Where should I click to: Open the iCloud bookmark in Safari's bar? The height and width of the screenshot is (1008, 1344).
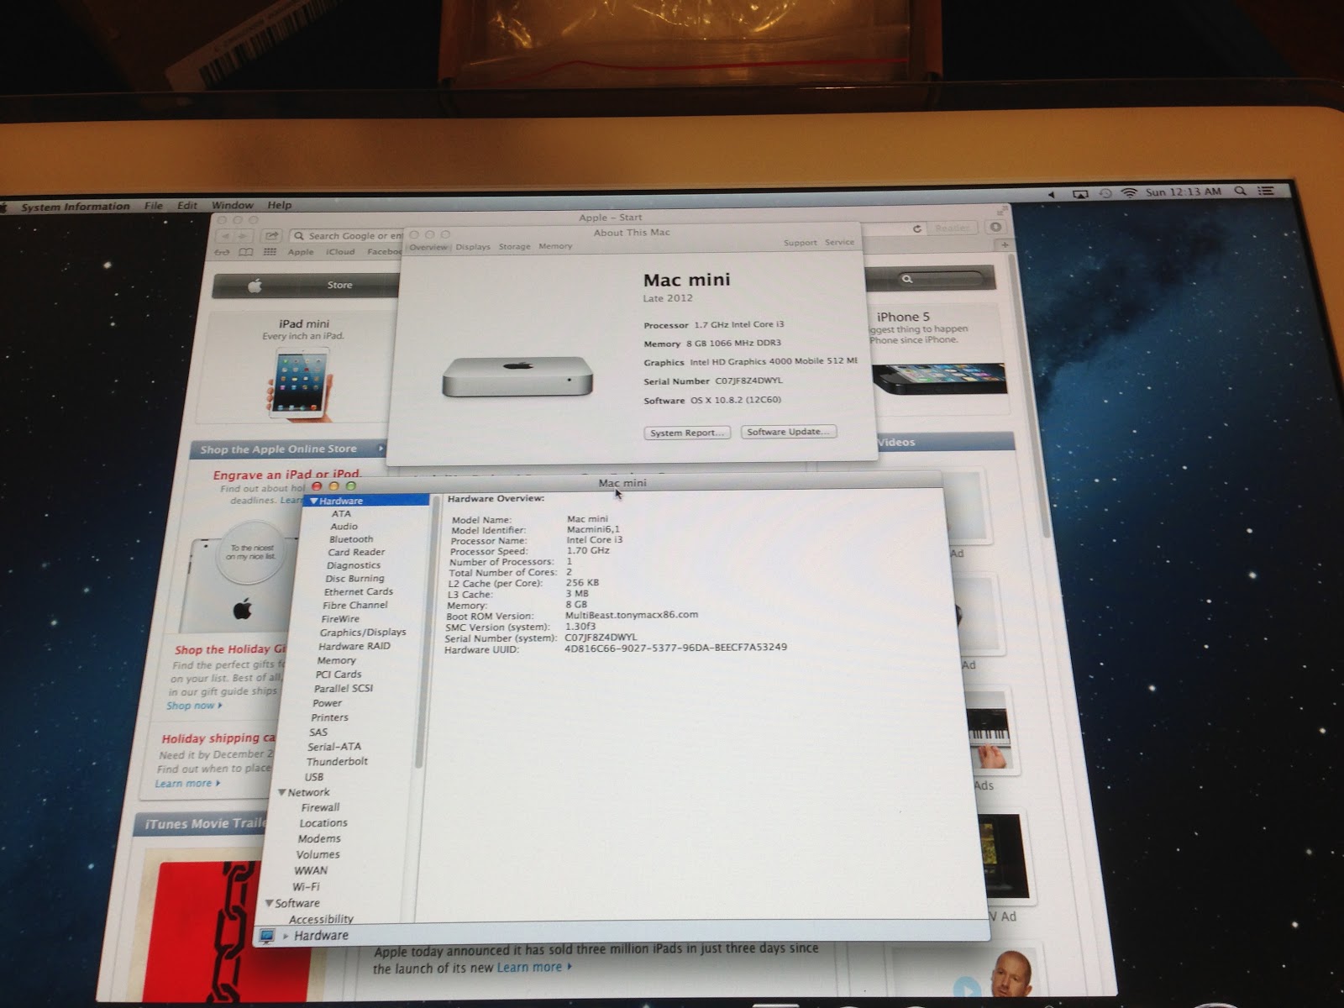tap(340, 252)
